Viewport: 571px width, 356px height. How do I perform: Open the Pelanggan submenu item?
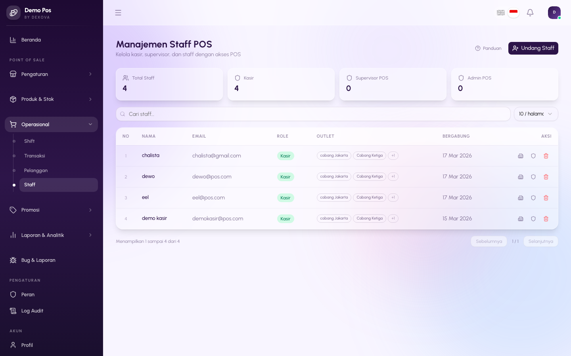pos(59,170)
